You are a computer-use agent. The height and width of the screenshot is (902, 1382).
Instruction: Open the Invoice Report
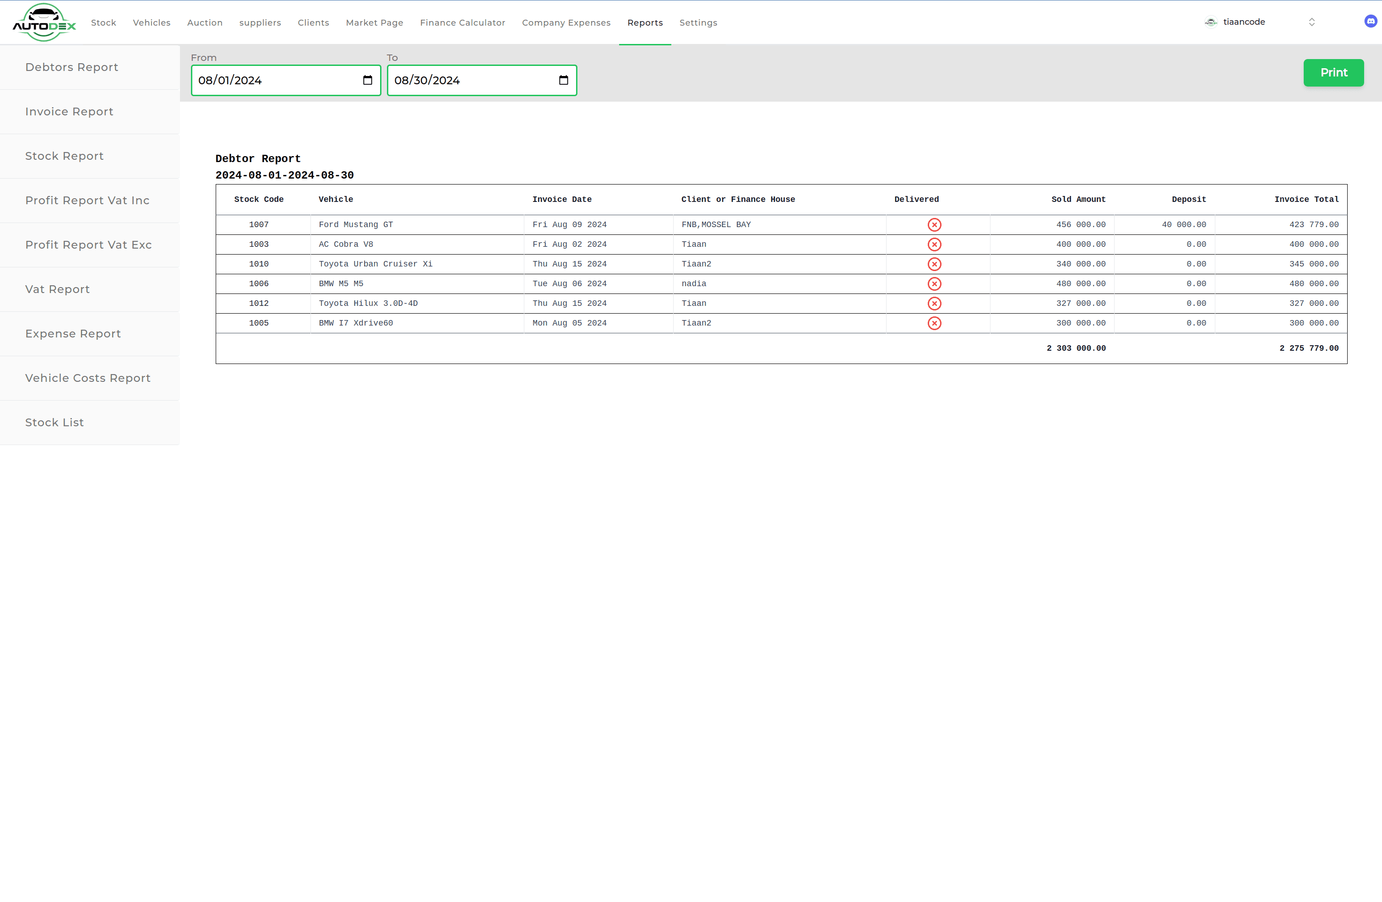click(x=90, y=111)
